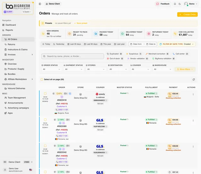Filter orders by Yesterday
Screen dimensions: 201x174
coord(59,44)
